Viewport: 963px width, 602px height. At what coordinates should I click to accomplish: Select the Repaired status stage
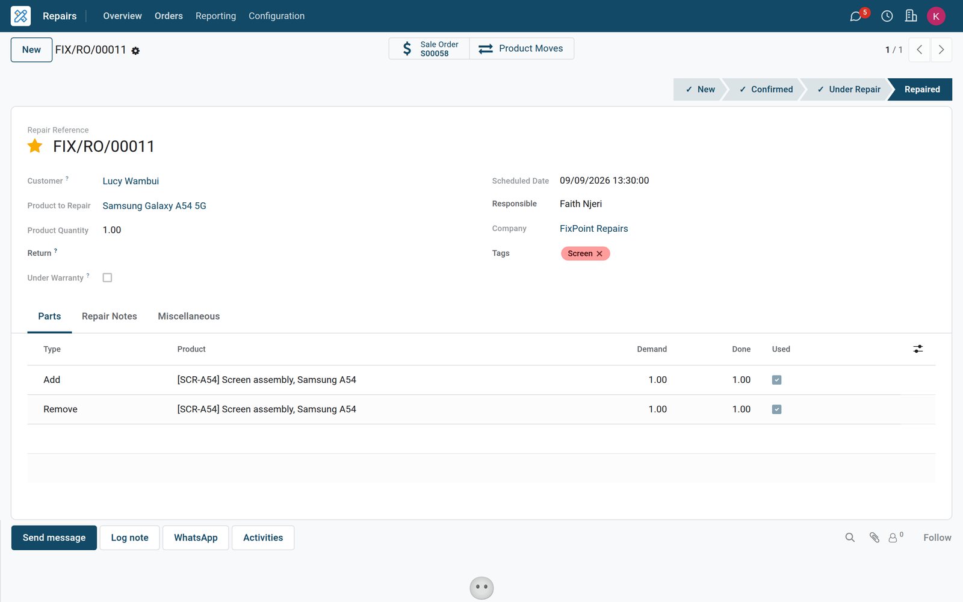[921, 89]
